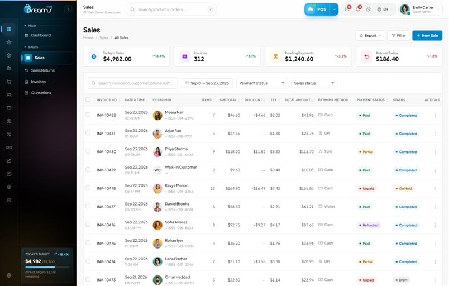Viewport: 449px width, 286px height.
Task: Click Meera Nair's avatar thumbnail
Action: (x=157, y=115)
